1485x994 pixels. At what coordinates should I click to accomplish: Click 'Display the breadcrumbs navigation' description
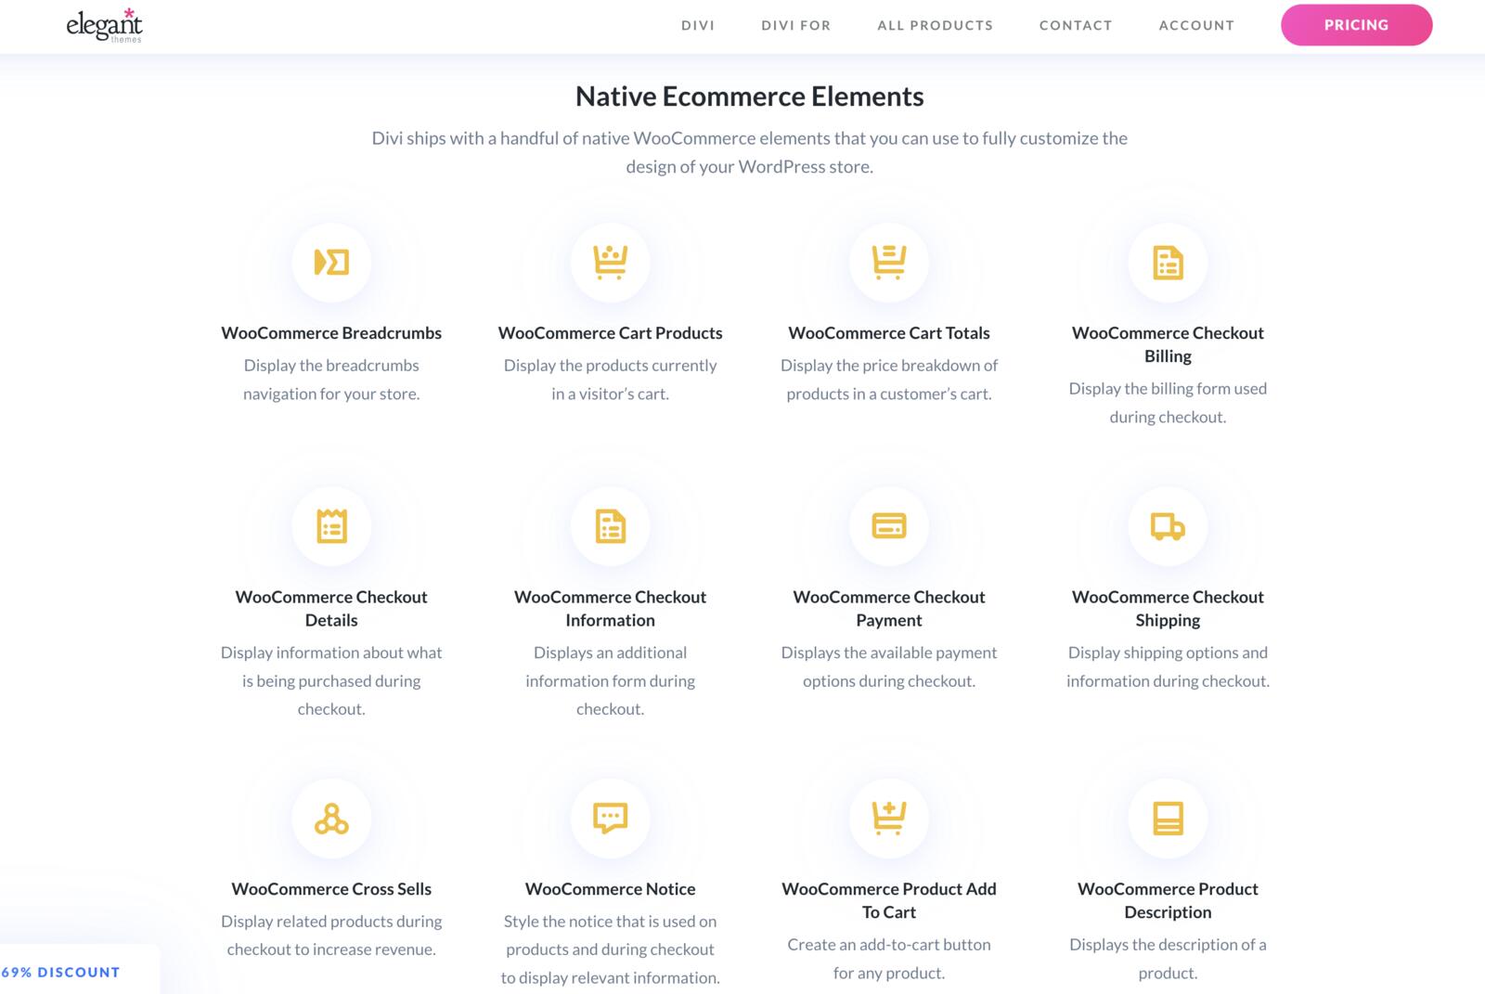pyautogui.click(x=331, y=380)
